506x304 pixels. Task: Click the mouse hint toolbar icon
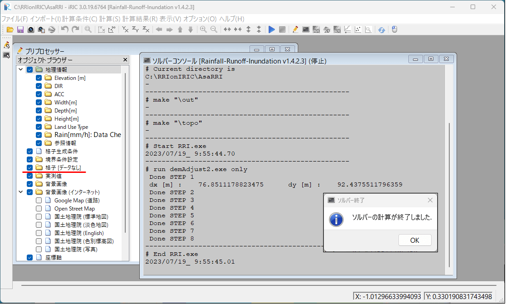(x=394, y=29)
